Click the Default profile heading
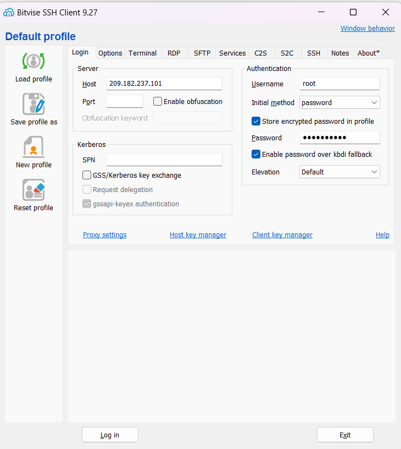Image resolution: width=401 pixels, height=449 pixels. coord(40,36)
